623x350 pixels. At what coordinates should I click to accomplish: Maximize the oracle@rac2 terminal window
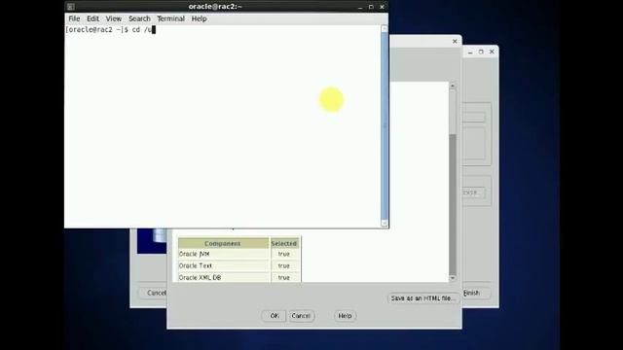point(371,7)
